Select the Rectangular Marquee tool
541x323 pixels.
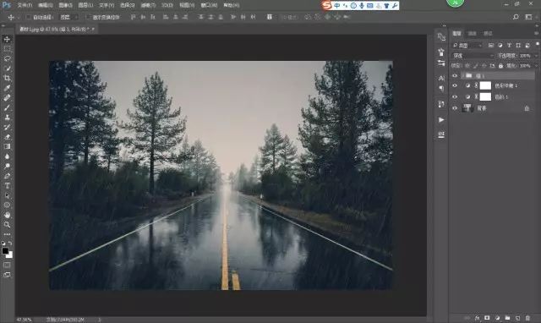(7, 49)
